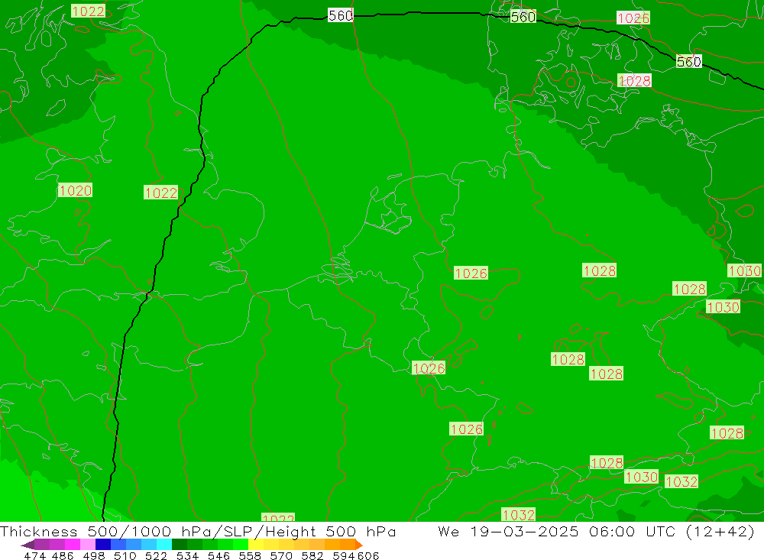Click the pale pink swatch in the legend
Viewport: 764px width, 560px height.
(88, 545)
